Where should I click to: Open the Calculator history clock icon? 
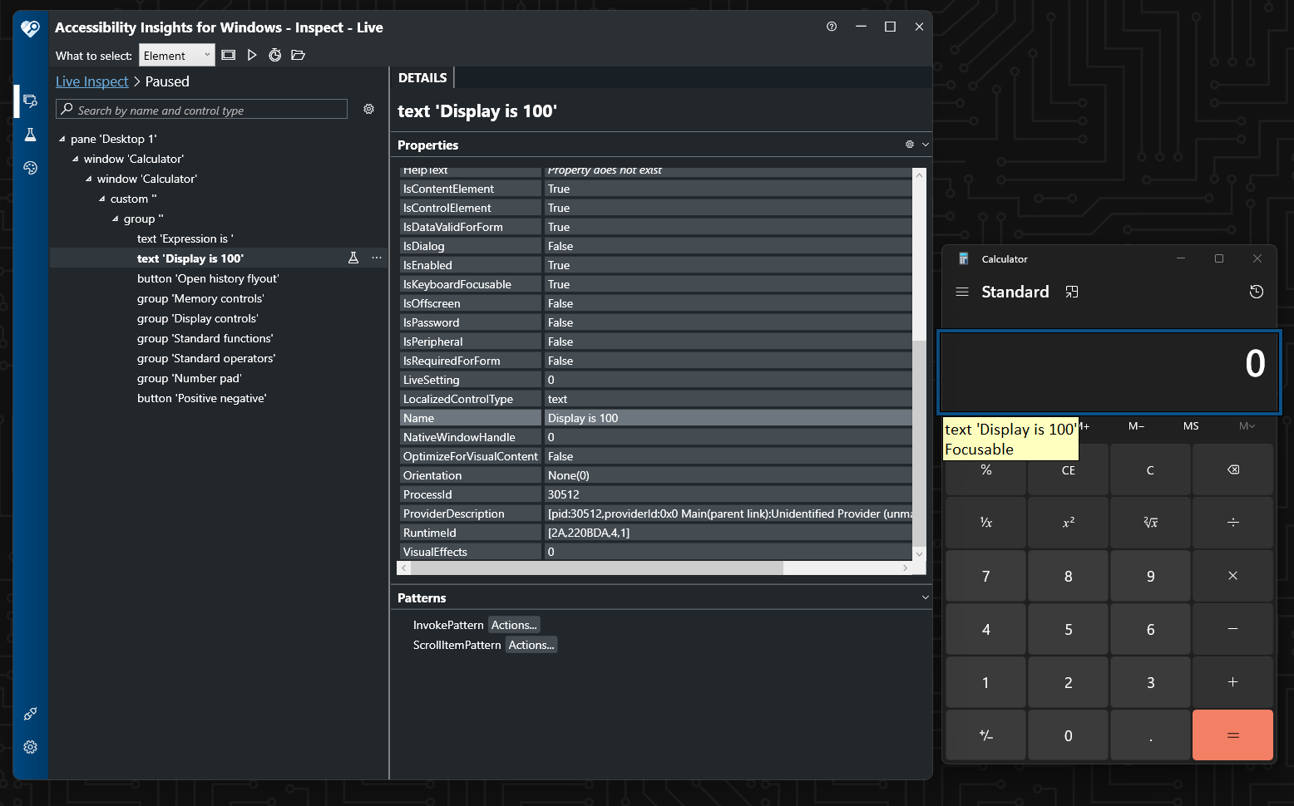[1256, 292]
